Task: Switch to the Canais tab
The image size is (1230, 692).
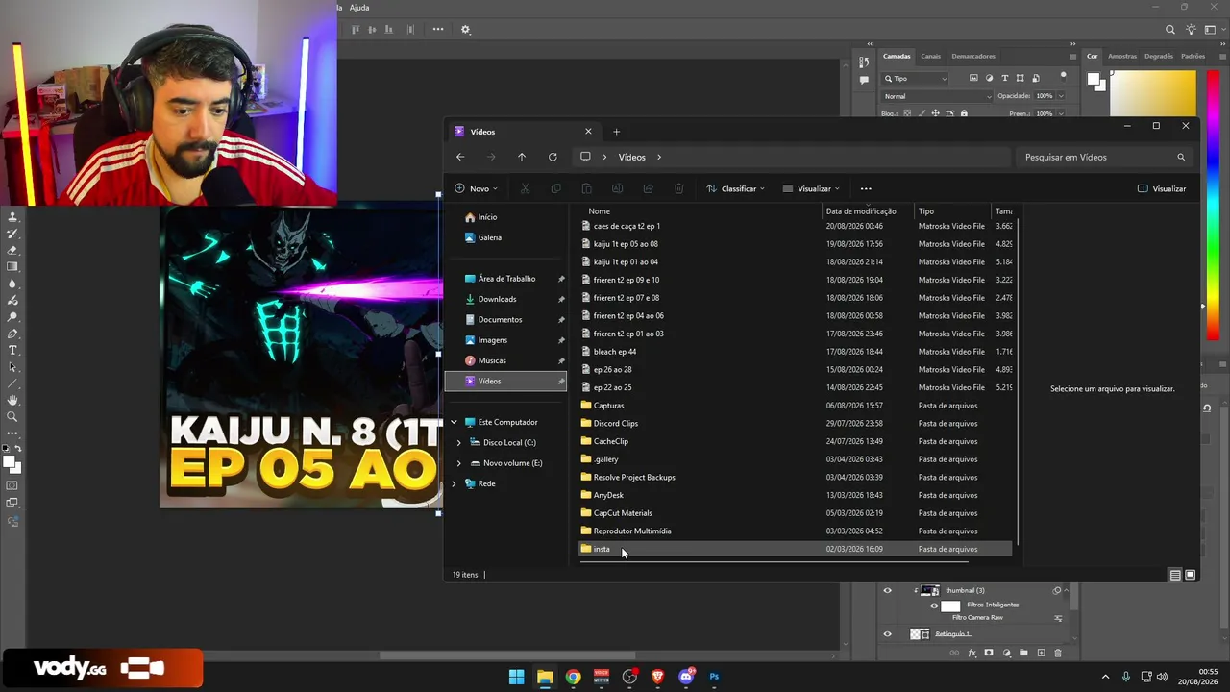Action: 930,56
